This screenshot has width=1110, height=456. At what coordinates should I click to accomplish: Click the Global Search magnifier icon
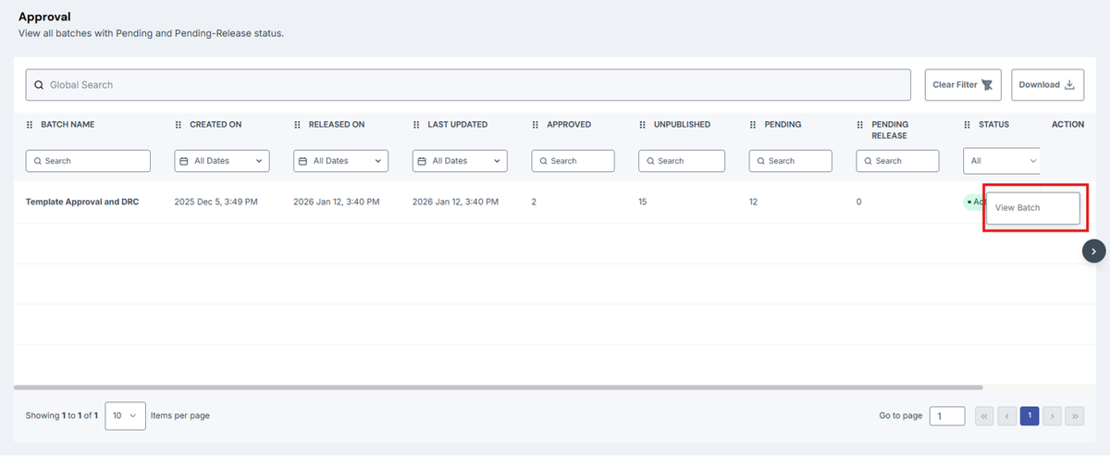point(39,85)
